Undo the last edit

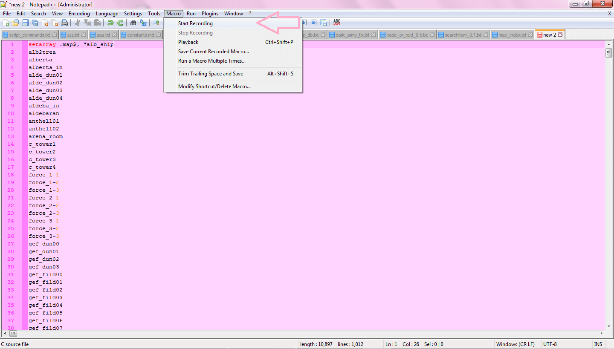click(110, 22)
